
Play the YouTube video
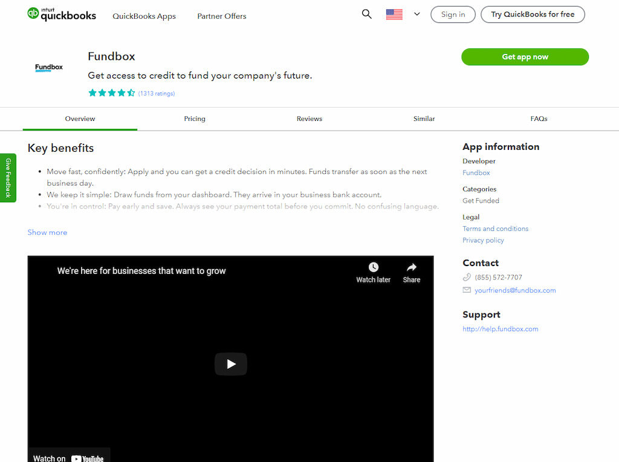[231, 363]
